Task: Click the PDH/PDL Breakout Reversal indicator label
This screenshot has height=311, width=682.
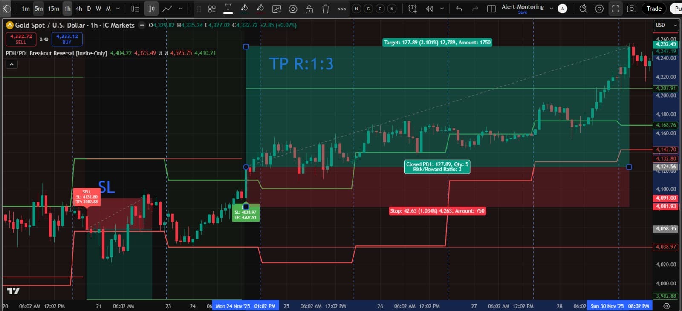Action: [x=56, y=53]
